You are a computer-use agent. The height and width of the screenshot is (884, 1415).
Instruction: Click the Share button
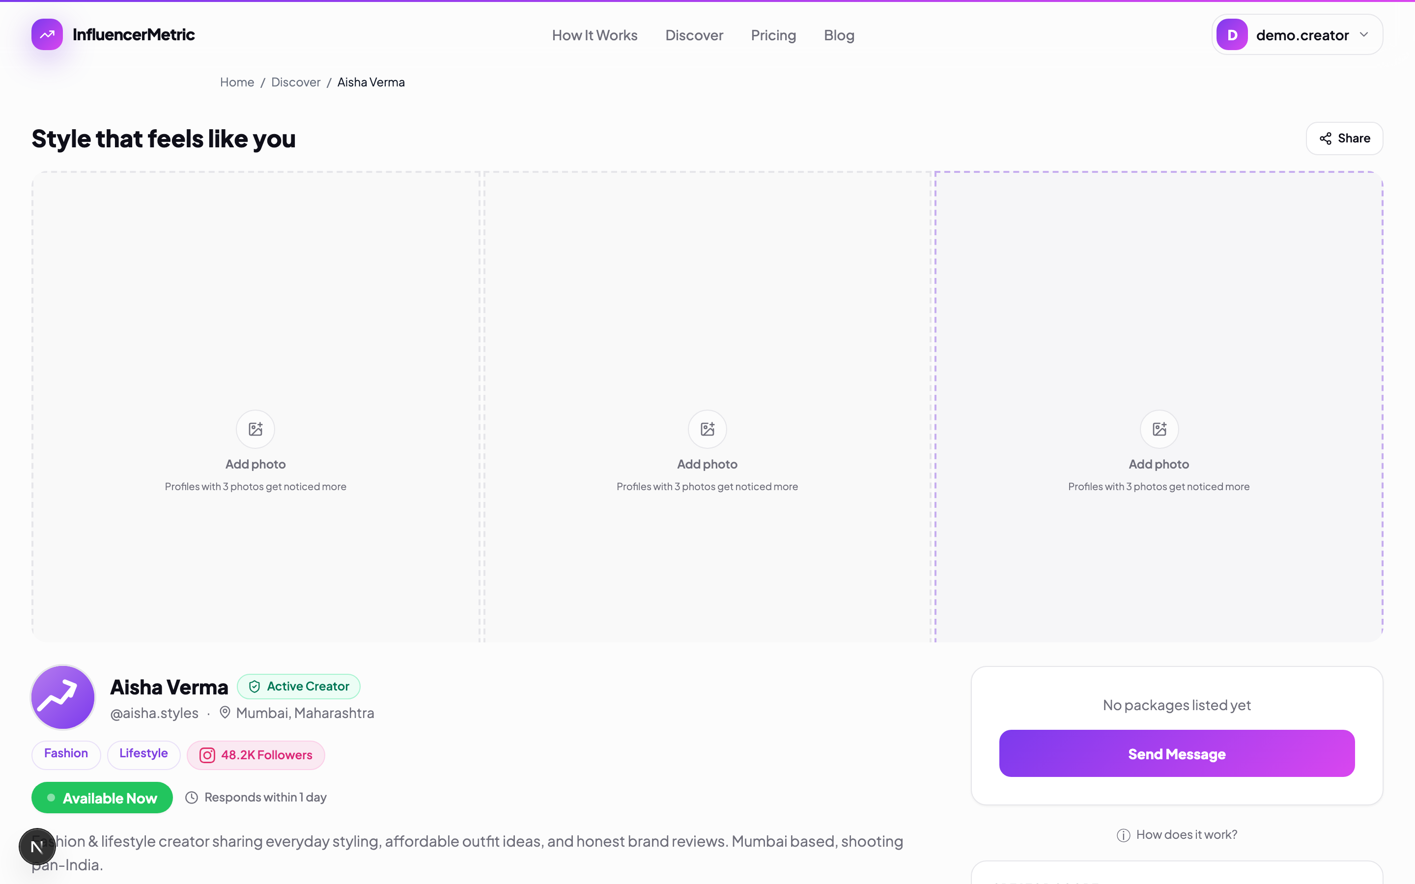click(1344, 138)
